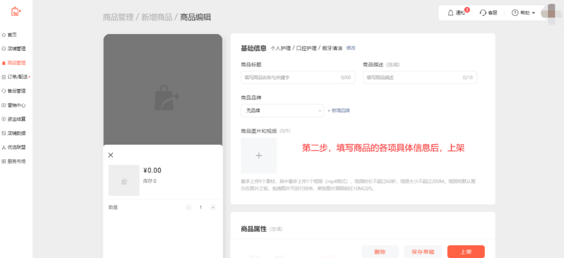Screen dimensions: 564x258
Task: Open 店铺数据 in the sidebar
Action: (x=14, y=133)
